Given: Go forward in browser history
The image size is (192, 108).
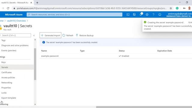Looking at the screenshot, I should click(x=3, y=8).
